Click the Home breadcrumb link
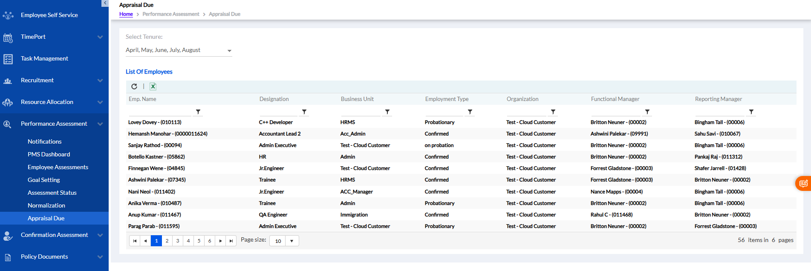Screen dimensions: 811x271 tap(126, 14)
